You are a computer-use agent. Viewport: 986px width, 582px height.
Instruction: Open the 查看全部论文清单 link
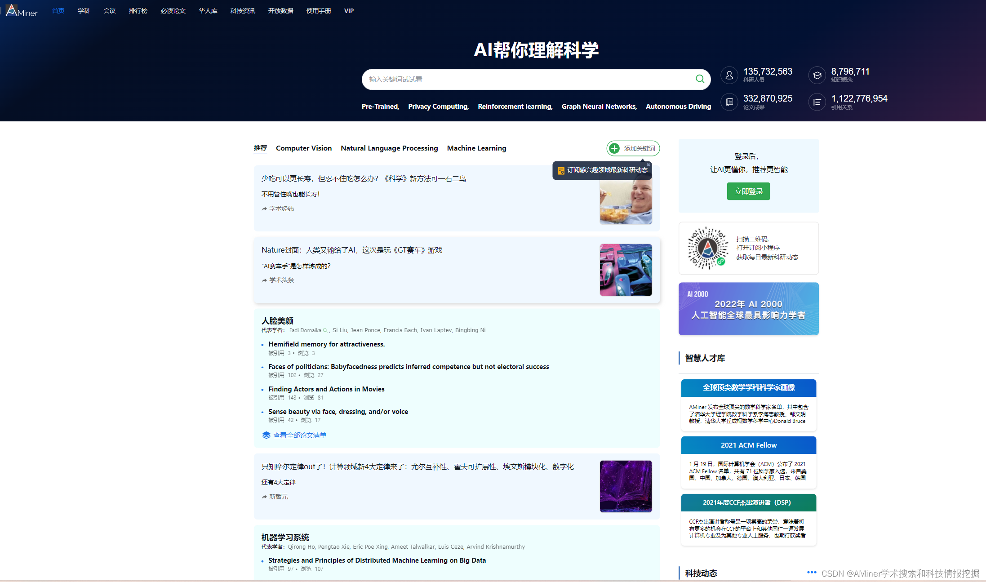pyautogui.click(x=299, y=435)
